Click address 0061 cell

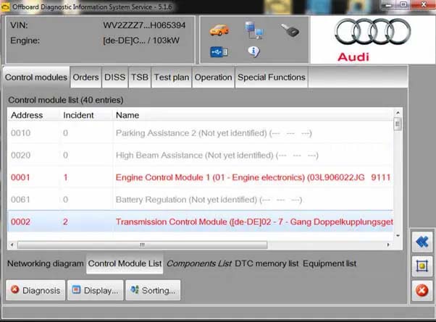pyautogui.click(x=20, y=200)
